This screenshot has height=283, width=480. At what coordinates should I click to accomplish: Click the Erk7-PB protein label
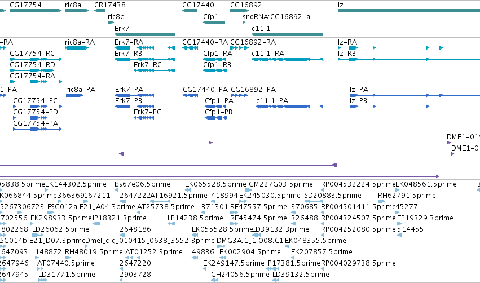[x=129, y=101]
